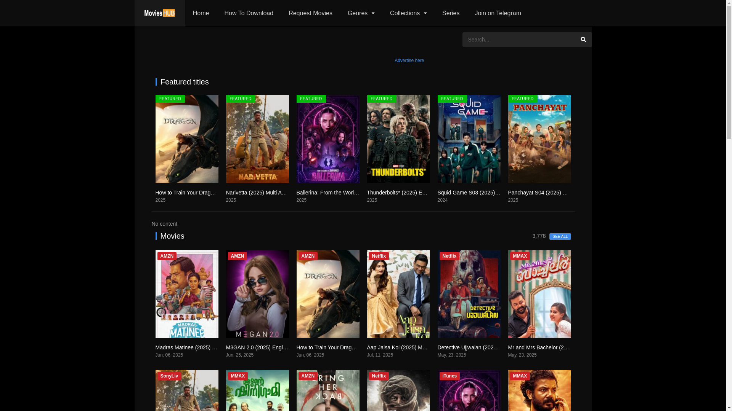Open the Series menu item
Viewport: 732px width, 411px height.
point(451,13)
